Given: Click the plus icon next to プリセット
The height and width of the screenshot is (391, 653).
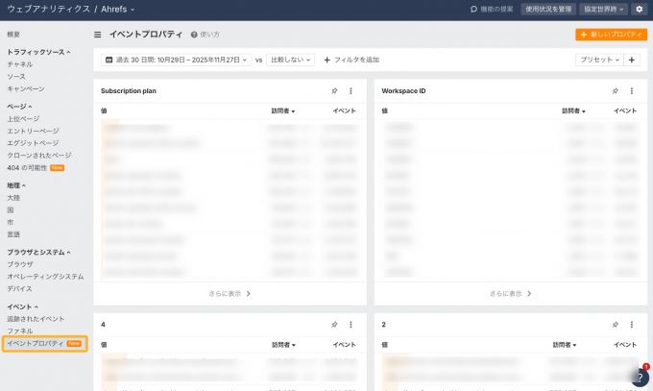Looking at the screenshot, I should (x=632, y=60).
